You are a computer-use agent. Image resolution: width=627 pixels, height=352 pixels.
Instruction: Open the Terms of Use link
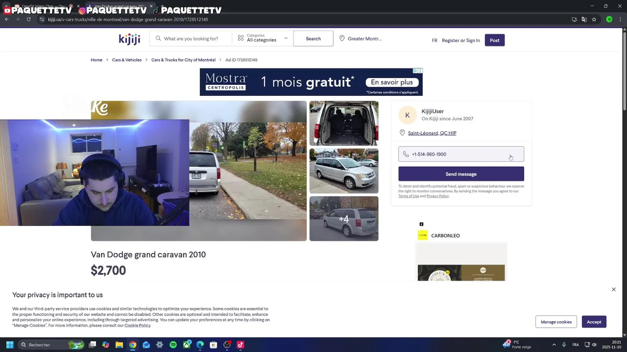pos(409,196)
